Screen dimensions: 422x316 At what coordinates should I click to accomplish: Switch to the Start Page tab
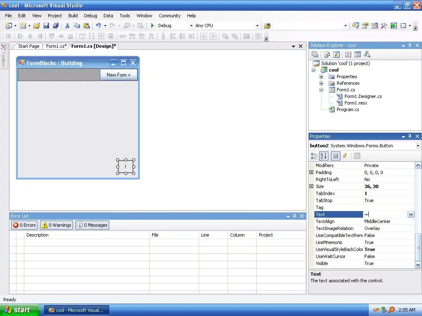click(x=28, y=46)
